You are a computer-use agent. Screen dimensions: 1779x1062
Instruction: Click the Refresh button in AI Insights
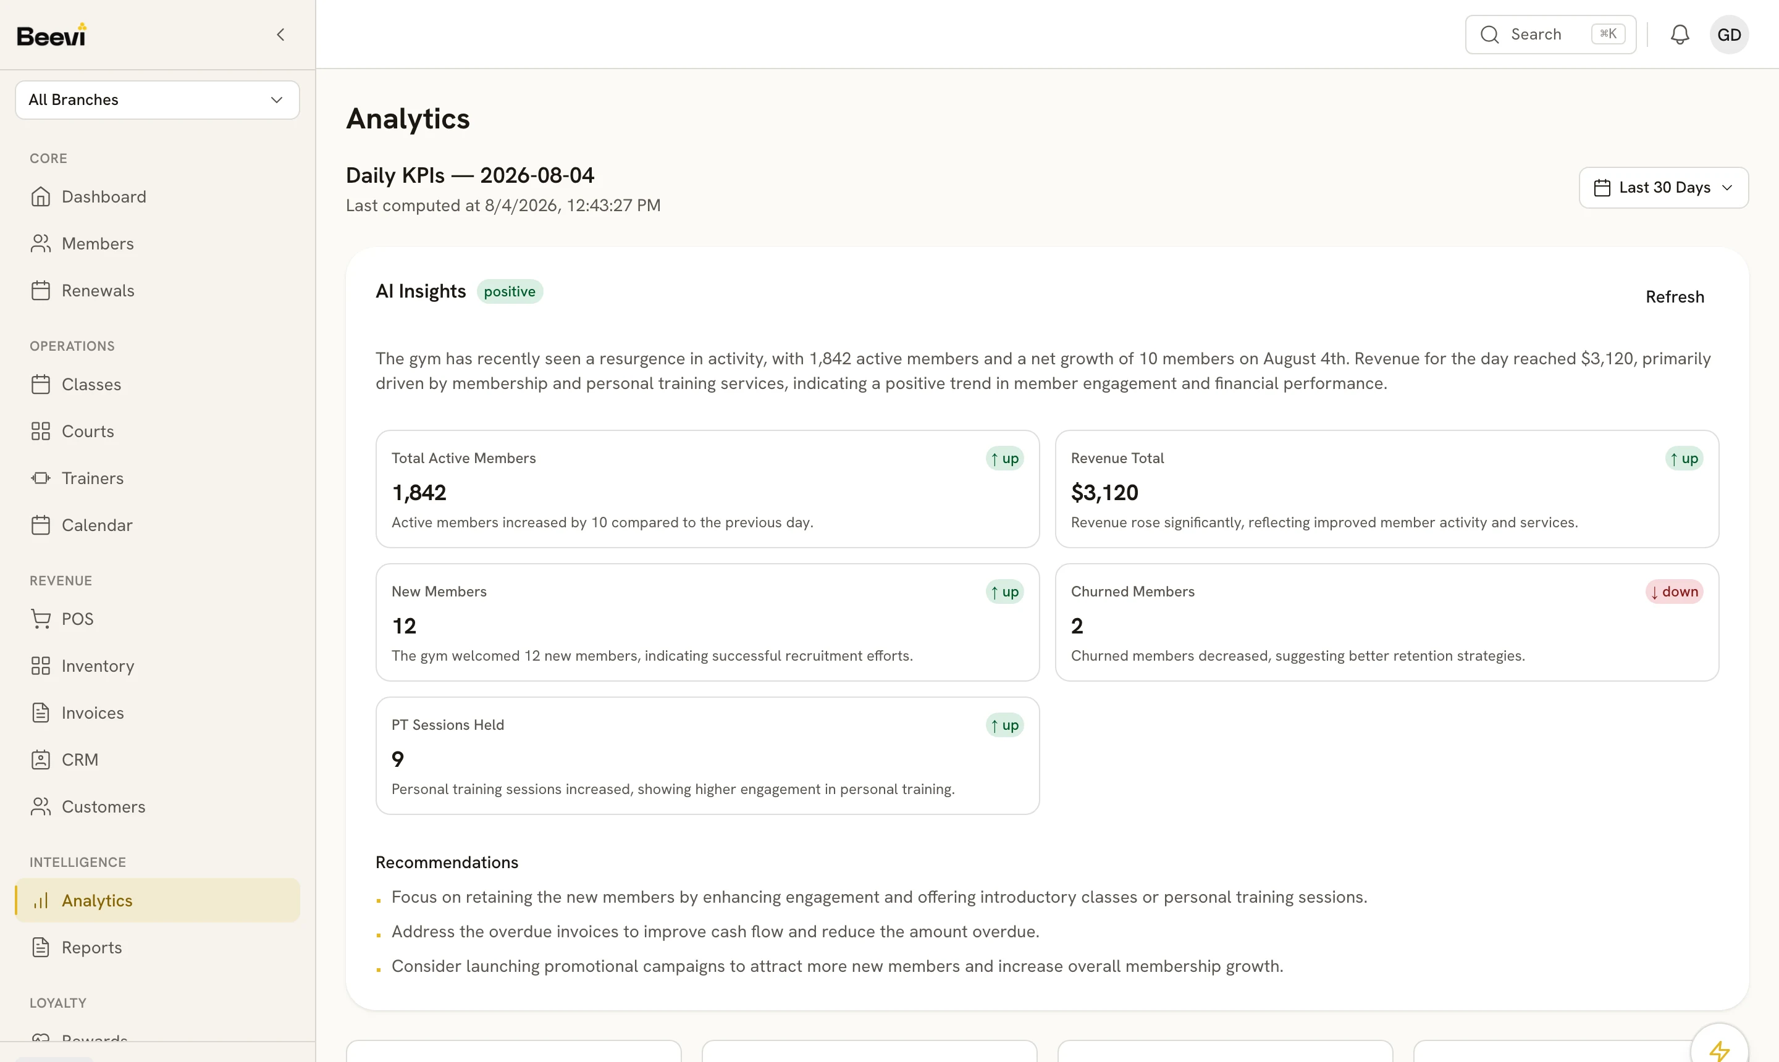coord(1674,297)
